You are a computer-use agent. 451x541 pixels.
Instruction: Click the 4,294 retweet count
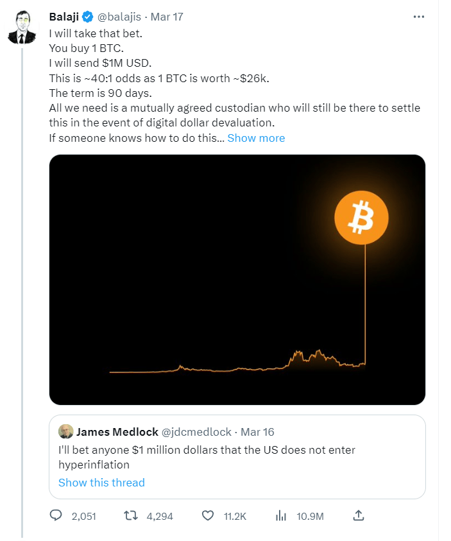pyautogui.click(x=160, y=515)
